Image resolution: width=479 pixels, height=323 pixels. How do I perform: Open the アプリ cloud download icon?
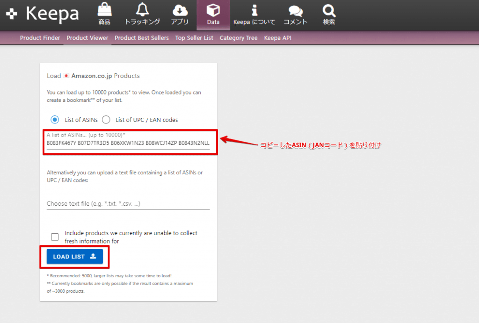tap(180, 10)
